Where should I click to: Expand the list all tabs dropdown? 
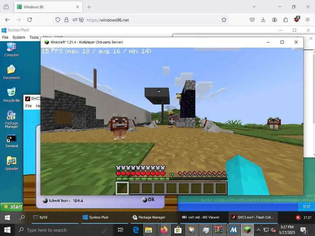click(x=254, y=7)
